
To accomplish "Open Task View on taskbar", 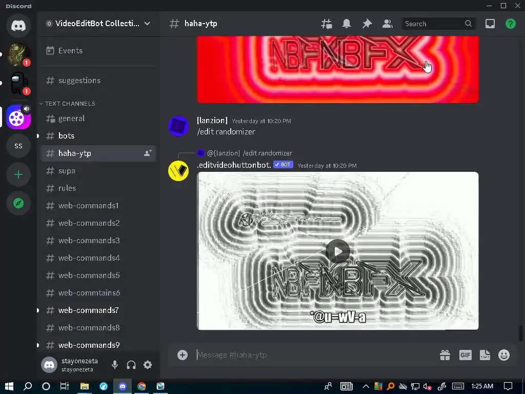I will [x=64, y=386].
